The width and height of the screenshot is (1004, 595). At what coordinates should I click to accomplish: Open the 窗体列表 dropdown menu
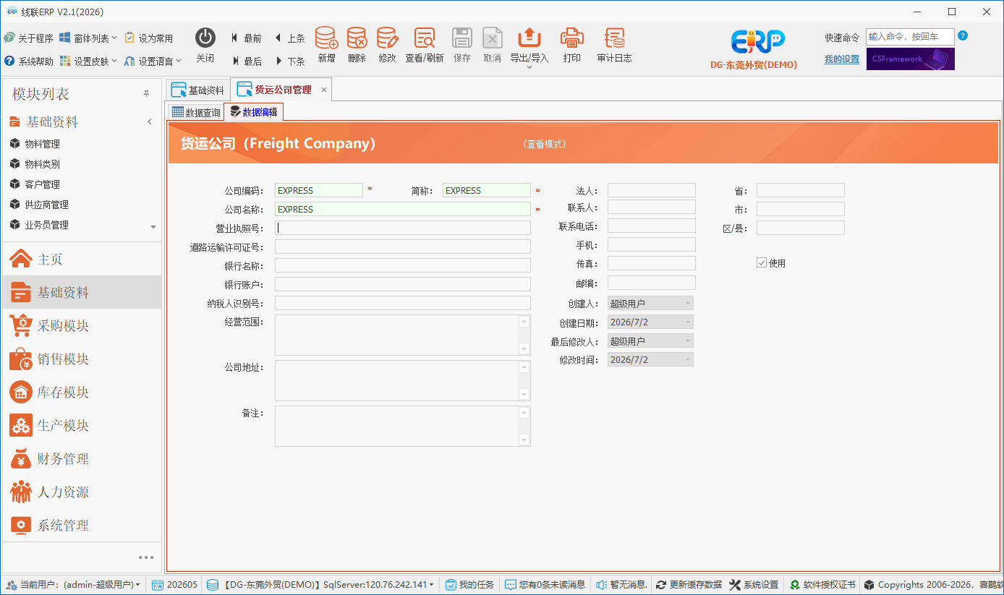pyautogui.click(x=89, y=38)
